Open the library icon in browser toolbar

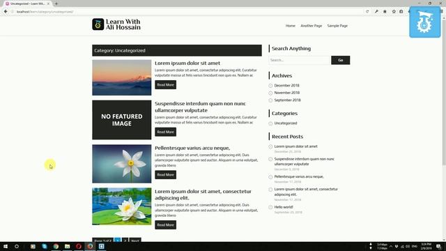point(401,12)
